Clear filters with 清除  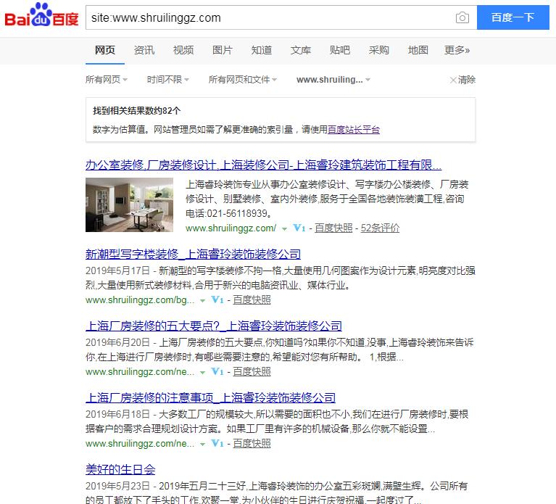click(462, 80)
